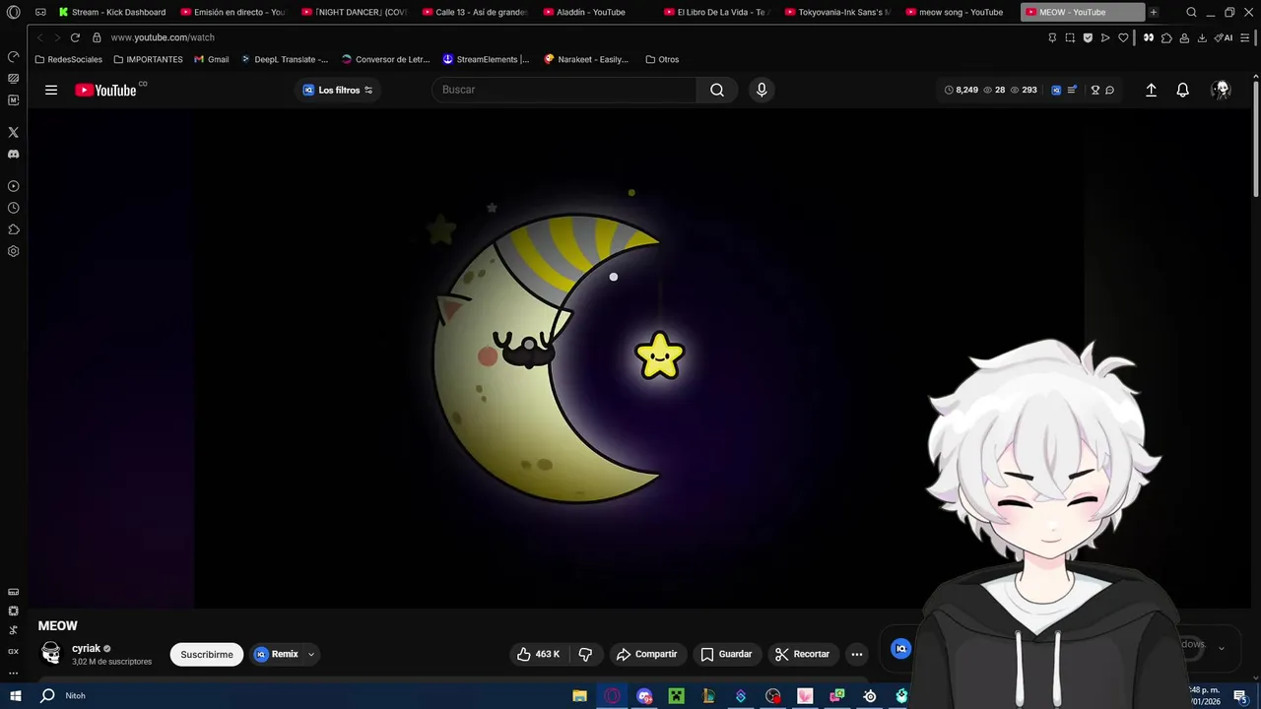1261x709 pixels.
Task: Switch to Aladdin - YouTube tab
Action: [x=596, y=12]
